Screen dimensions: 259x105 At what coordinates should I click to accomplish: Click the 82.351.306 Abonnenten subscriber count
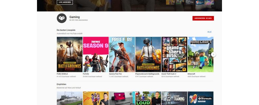(x=79, y=20)
